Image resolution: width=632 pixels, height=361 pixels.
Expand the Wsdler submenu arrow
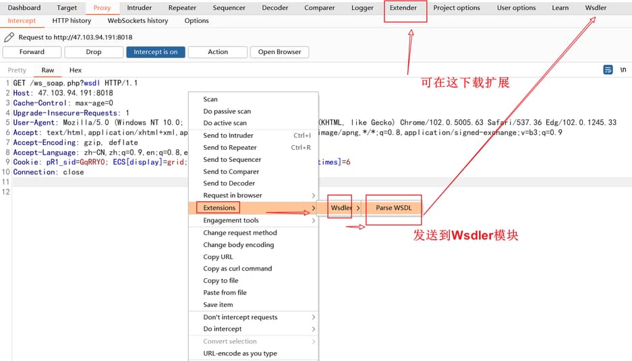click(358, 208)
